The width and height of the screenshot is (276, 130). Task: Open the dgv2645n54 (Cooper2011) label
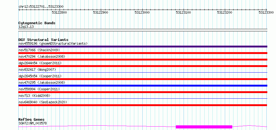coord(40,76)
